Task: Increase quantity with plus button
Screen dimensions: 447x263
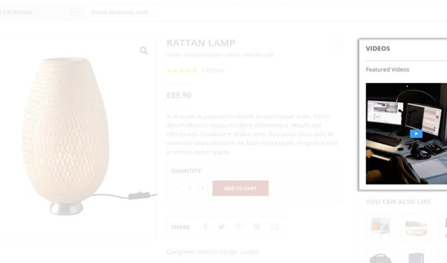Action: tap(202, 188)
